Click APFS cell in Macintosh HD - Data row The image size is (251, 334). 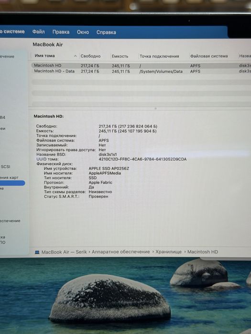tap(195, 72)
